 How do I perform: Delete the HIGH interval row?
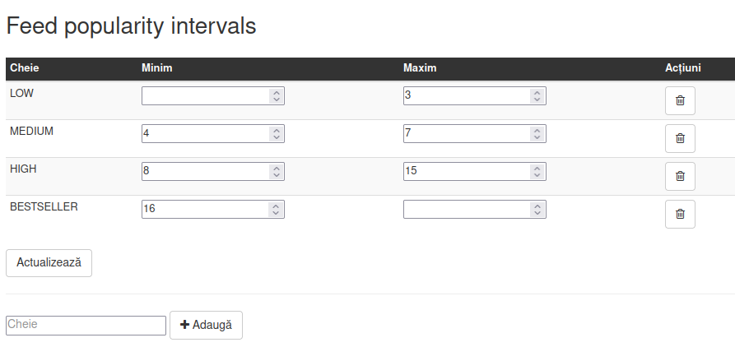pyautogui.click(x=680, y=176)
